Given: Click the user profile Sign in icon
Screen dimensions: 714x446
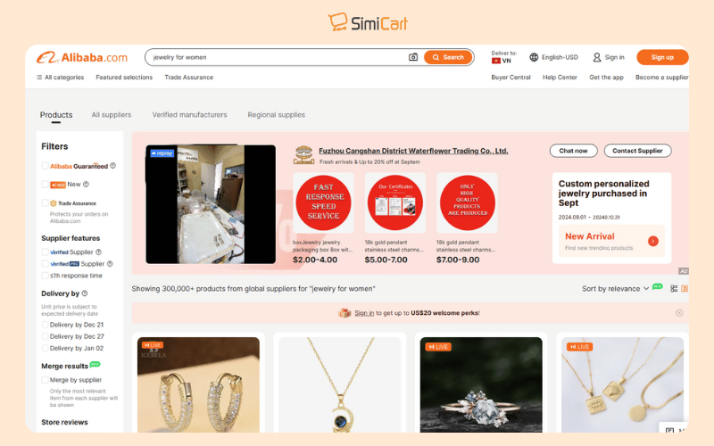Looking at the screenshot, I should tap(596, 57).
